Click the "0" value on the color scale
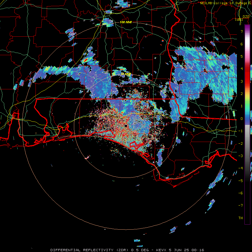 [242, 119]
